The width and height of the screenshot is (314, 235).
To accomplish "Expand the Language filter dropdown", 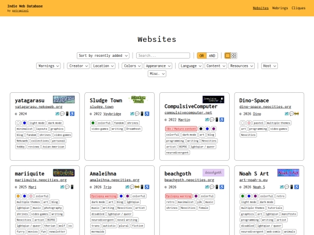I will pos(191,66).
